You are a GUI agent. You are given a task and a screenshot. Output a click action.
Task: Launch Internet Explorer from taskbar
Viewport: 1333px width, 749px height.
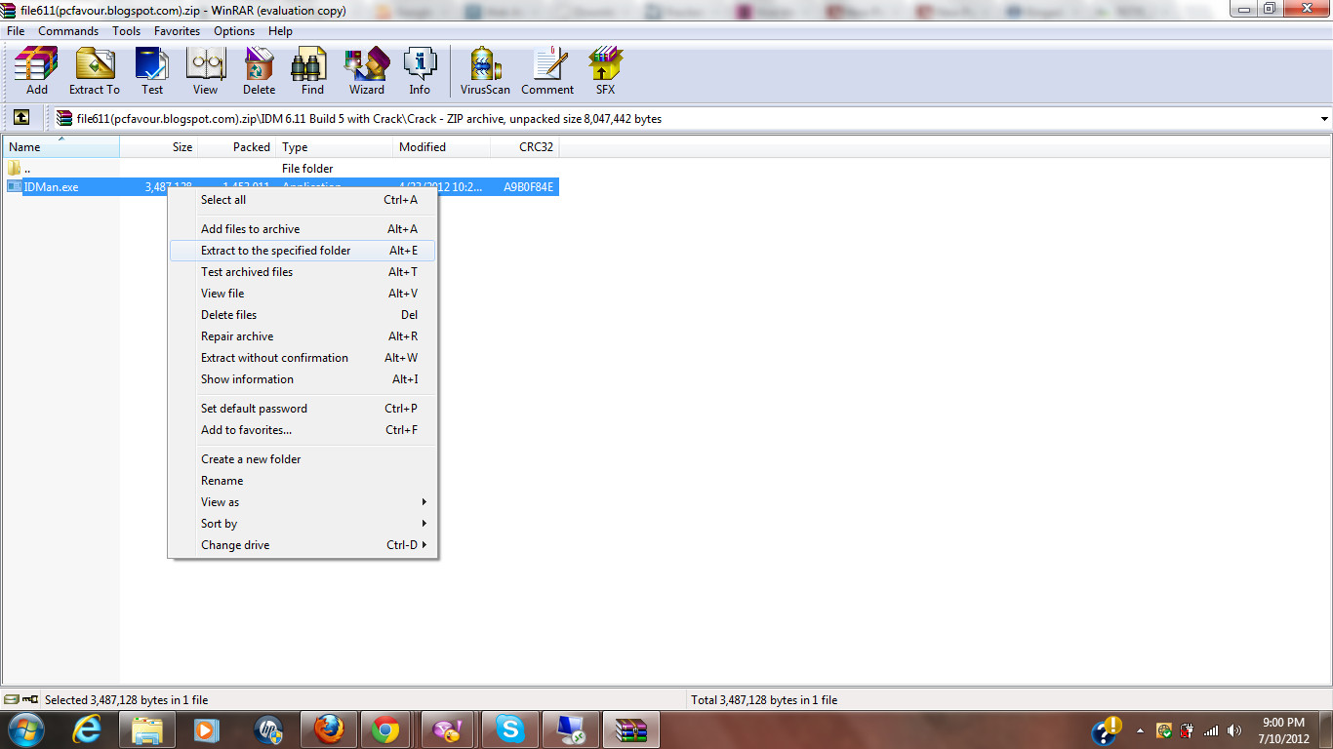88,729
